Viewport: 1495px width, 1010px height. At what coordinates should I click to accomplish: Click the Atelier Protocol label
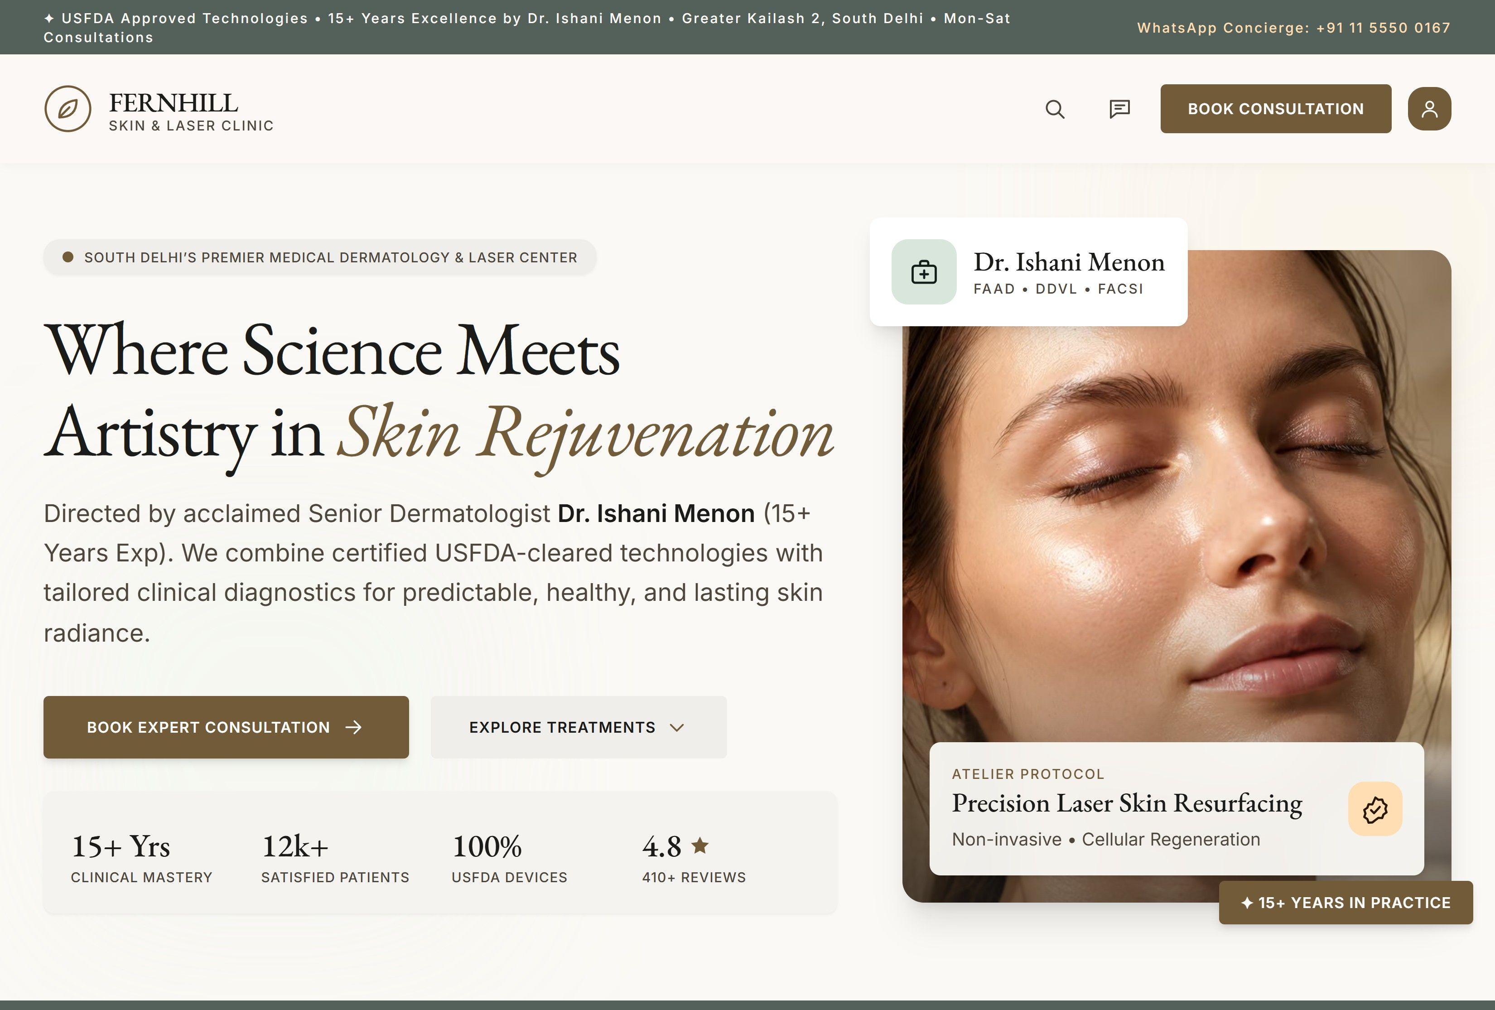pos(1028,774)
